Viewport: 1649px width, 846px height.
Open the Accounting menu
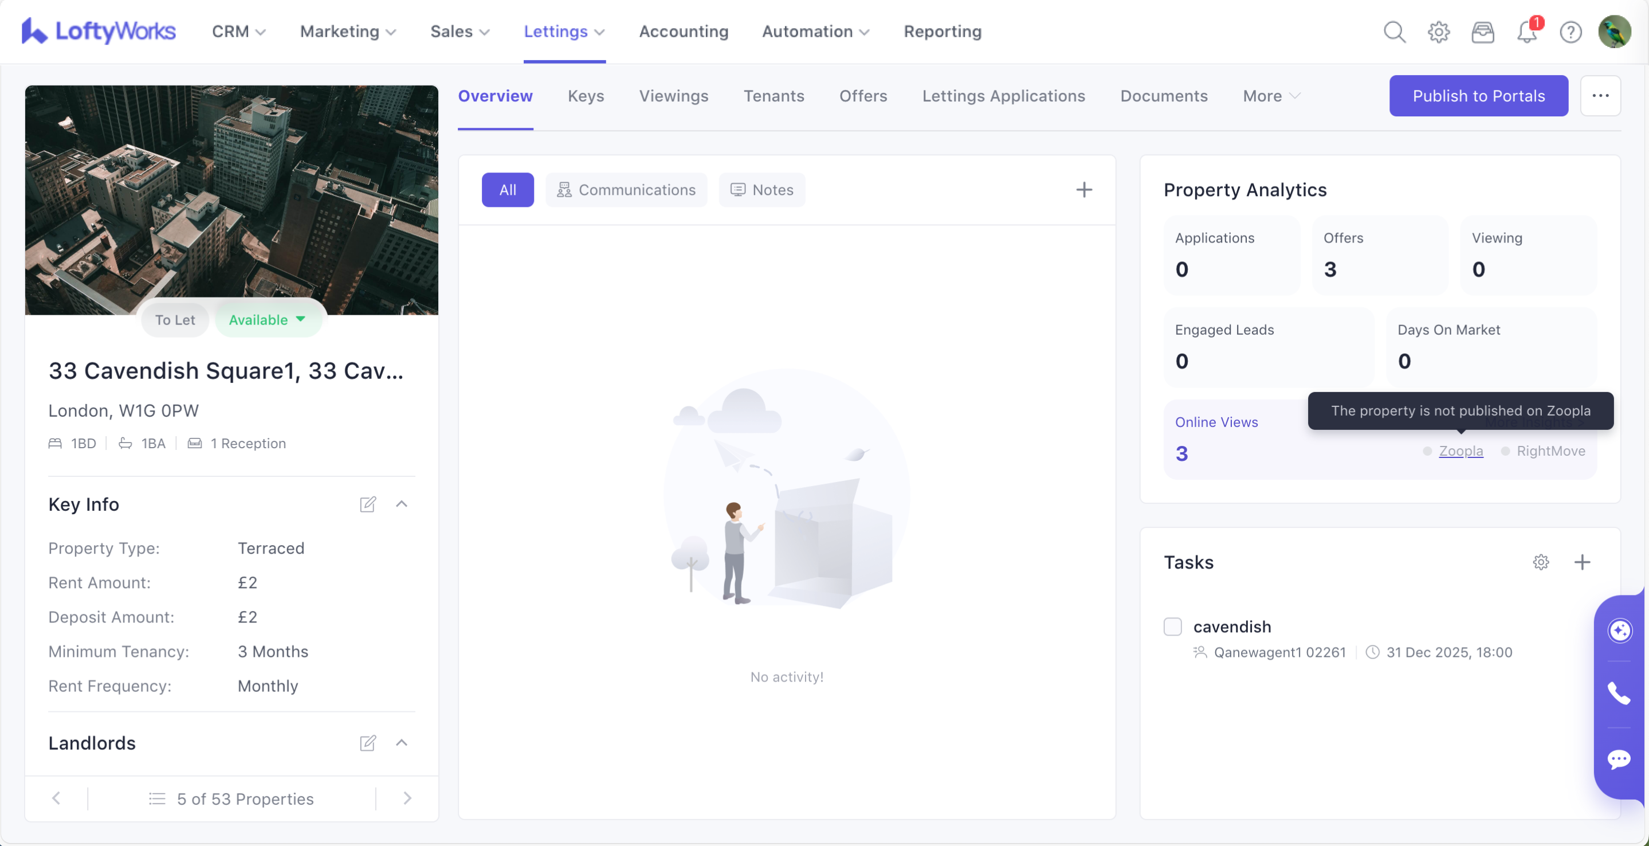pyautogui.click(x=683, y=32)
